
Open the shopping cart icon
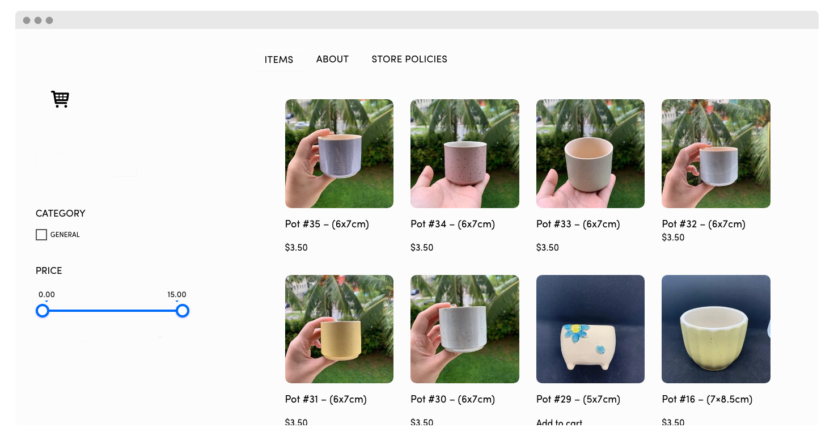click(x=60, y=99)
